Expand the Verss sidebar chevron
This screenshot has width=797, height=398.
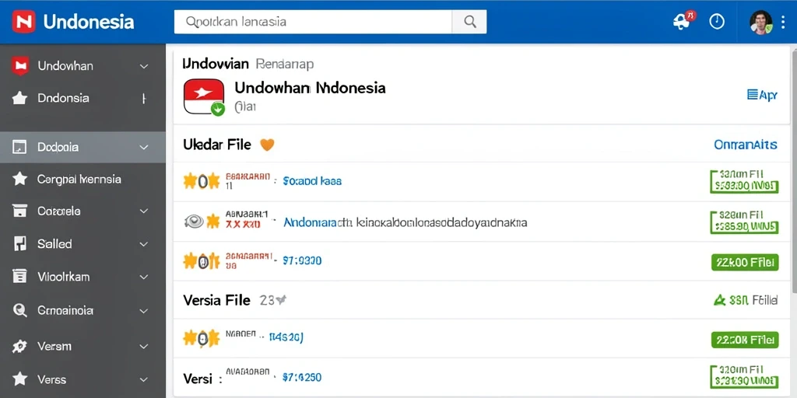pos(144,379)
